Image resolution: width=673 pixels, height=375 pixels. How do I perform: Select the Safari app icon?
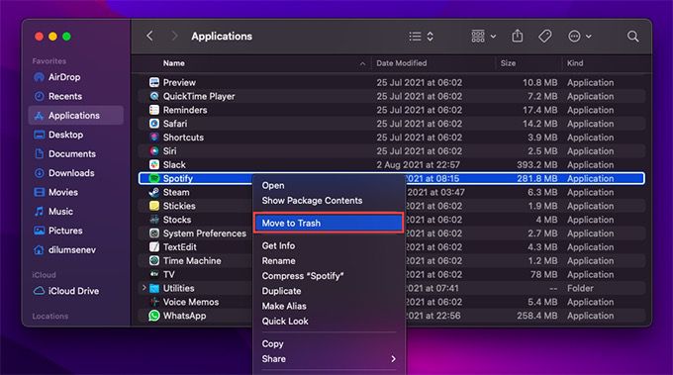click(154, 124)
